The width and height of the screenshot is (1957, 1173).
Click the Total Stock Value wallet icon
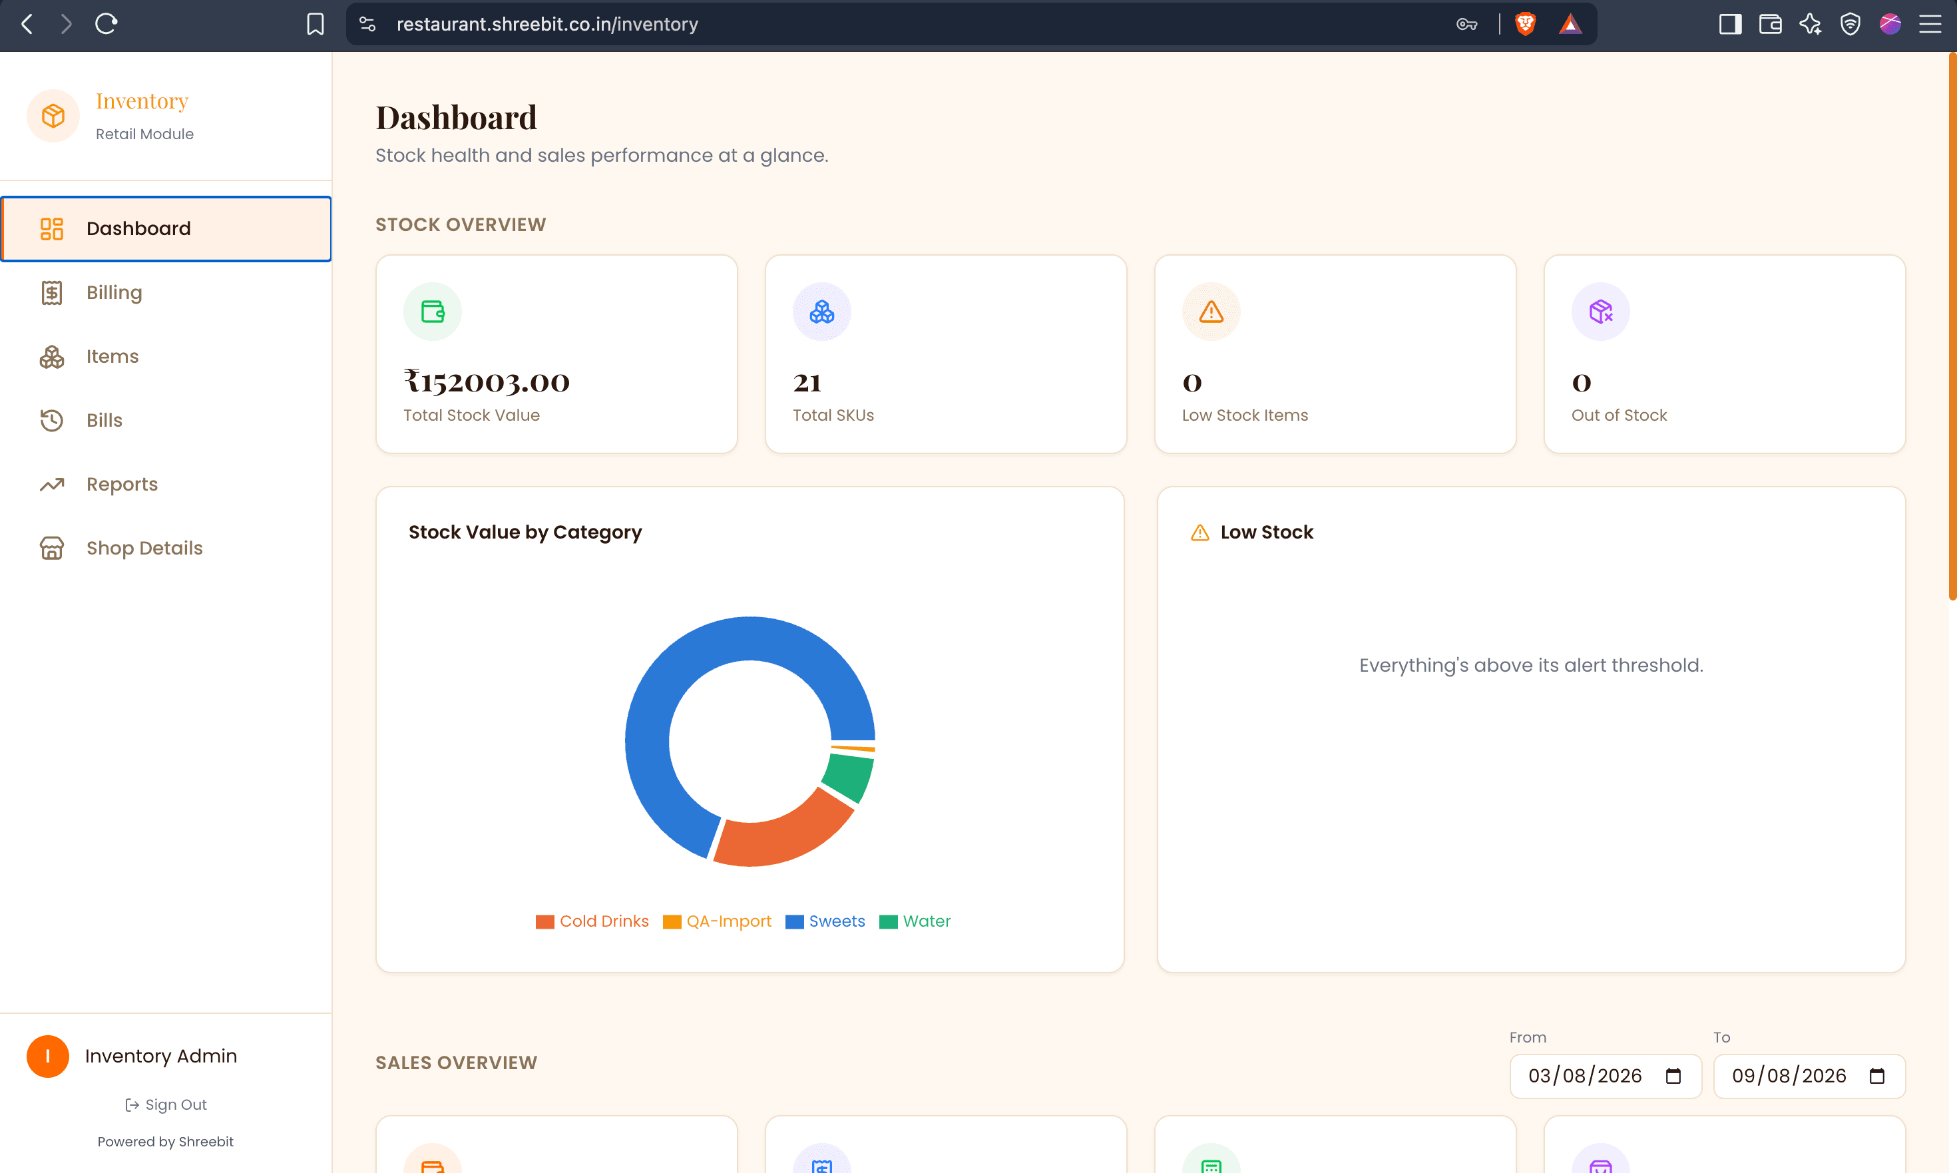pyautogui.click(x=433, y=312)
